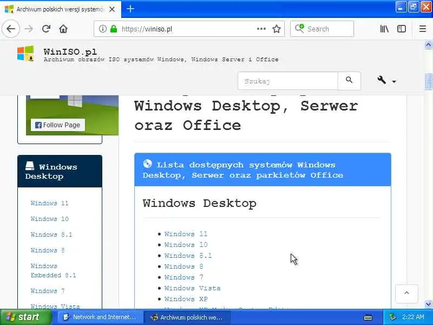The image size is (433, 325).
Task: Open the wrench tools dropdown
Action: coord(386,80)
